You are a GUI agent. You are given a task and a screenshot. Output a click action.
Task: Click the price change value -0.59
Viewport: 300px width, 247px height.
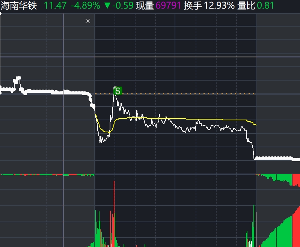tap(123, 6)
